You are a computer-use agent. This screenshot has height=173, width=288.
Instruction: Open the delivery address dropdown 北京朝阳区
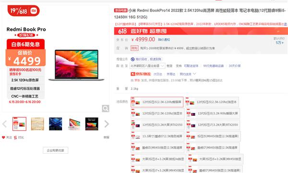pos(147,66)
